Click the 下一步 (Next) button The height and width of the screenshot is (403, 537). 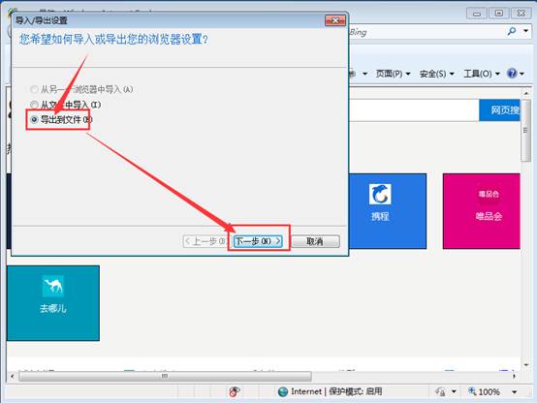pyautogui.click(x=258, y=241)
